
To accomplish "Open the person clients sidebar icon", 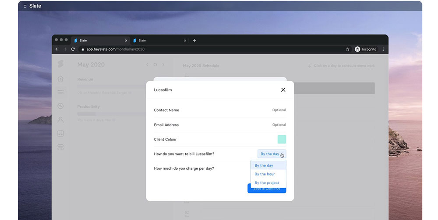I will (x=60, y=120).
